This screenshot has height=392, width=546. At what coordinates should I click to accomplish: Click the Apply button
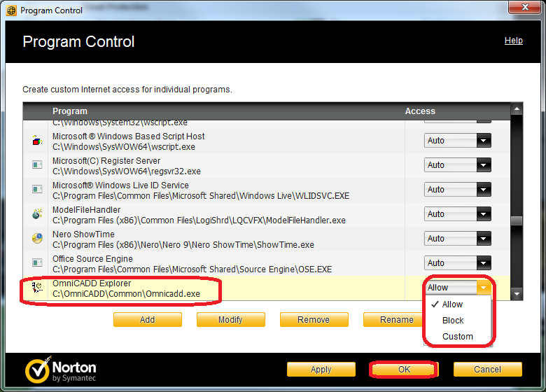[x=321, y=370]
